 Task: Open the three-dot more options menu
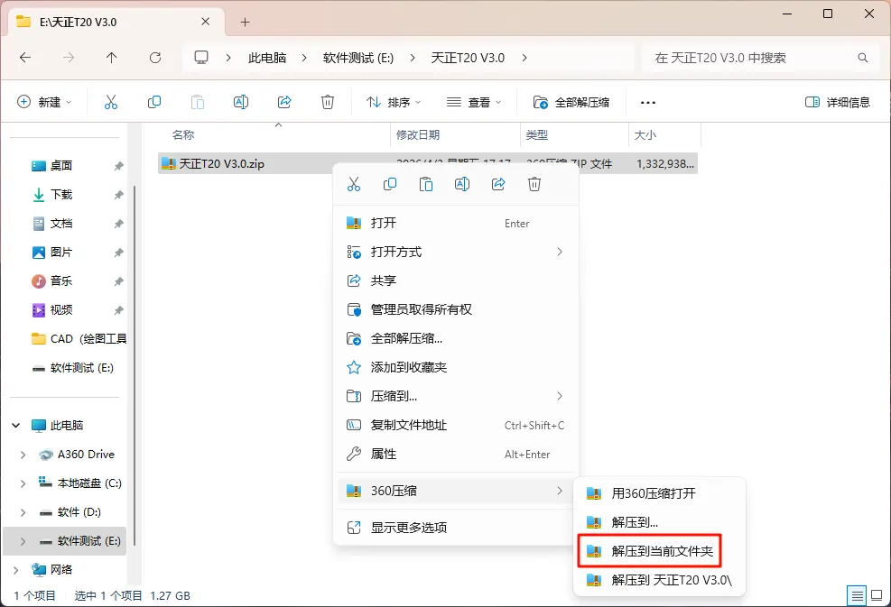(648, 102)
